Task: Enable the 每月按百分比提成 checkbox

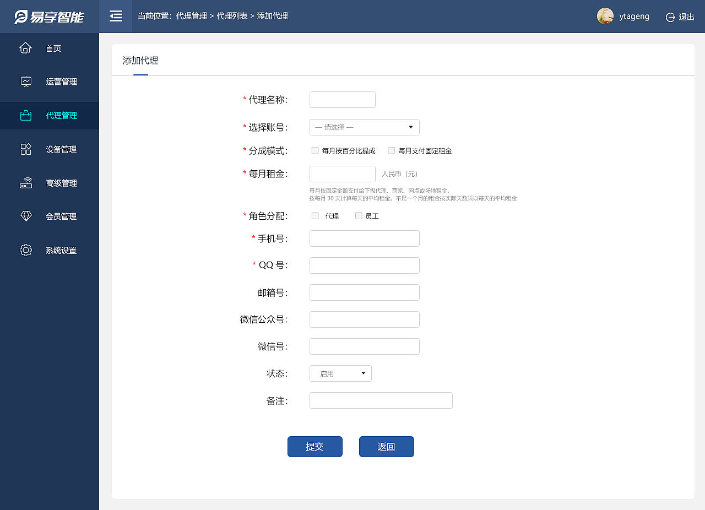Action: (315, 150)
